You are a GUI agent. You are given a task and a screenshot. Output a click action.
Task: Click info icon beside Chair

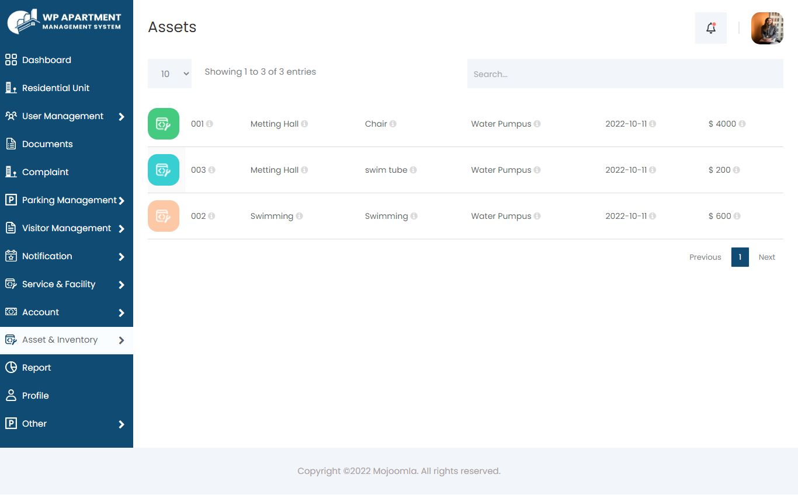coord(393,124)
